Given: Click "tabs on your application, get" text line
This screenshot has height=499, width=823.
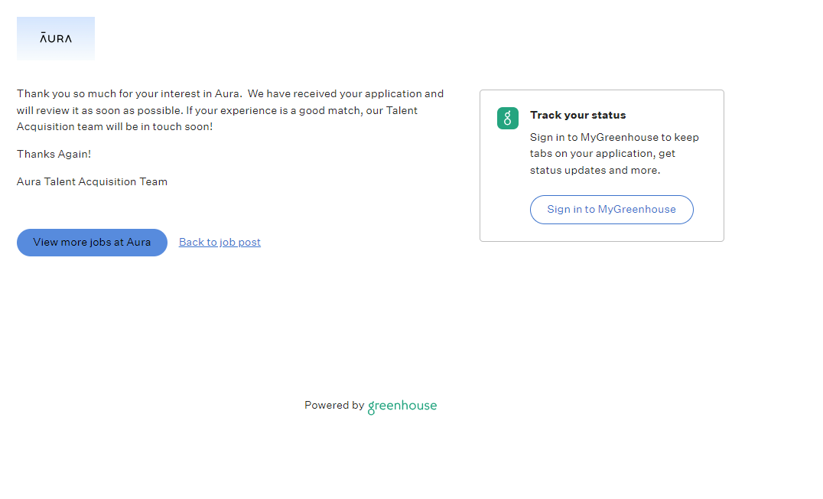Looking at the screenshot, I should 603,154.
